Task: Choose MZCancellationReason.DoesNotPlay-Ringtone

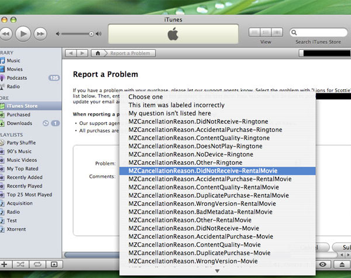Action: (218, 146)
